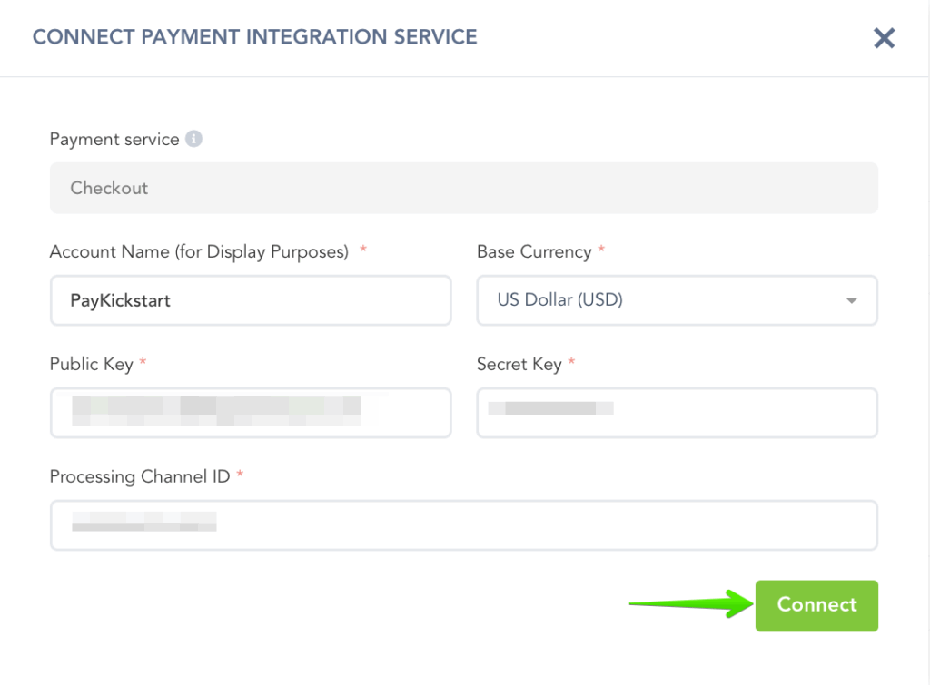The image size is (930, 685).
Task: Close the payment integration dialog
Action: coord(884,38)
